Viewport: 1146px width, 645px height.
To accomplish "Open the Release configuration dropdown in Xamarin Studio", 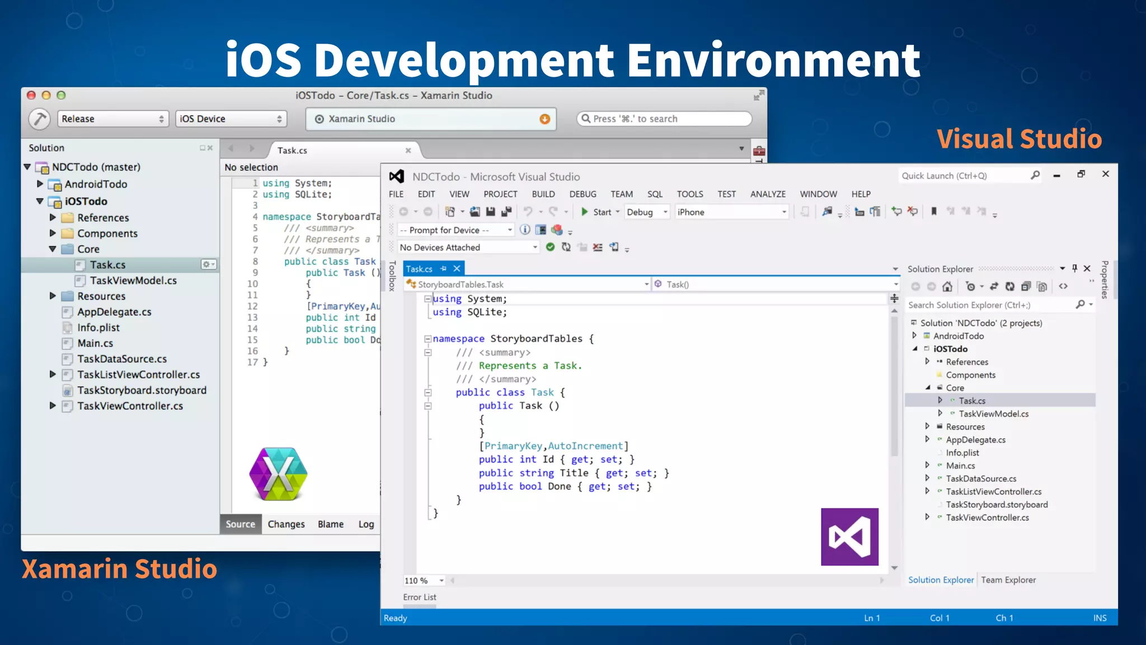I will (x=112, y=119).
